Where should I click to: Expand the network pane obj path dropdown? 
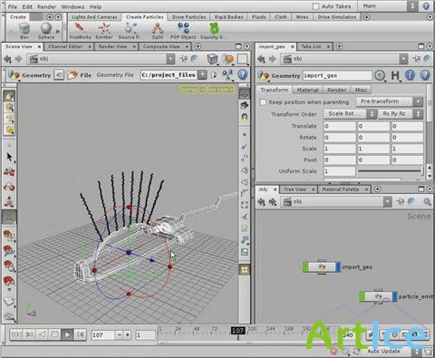point(387,201)
